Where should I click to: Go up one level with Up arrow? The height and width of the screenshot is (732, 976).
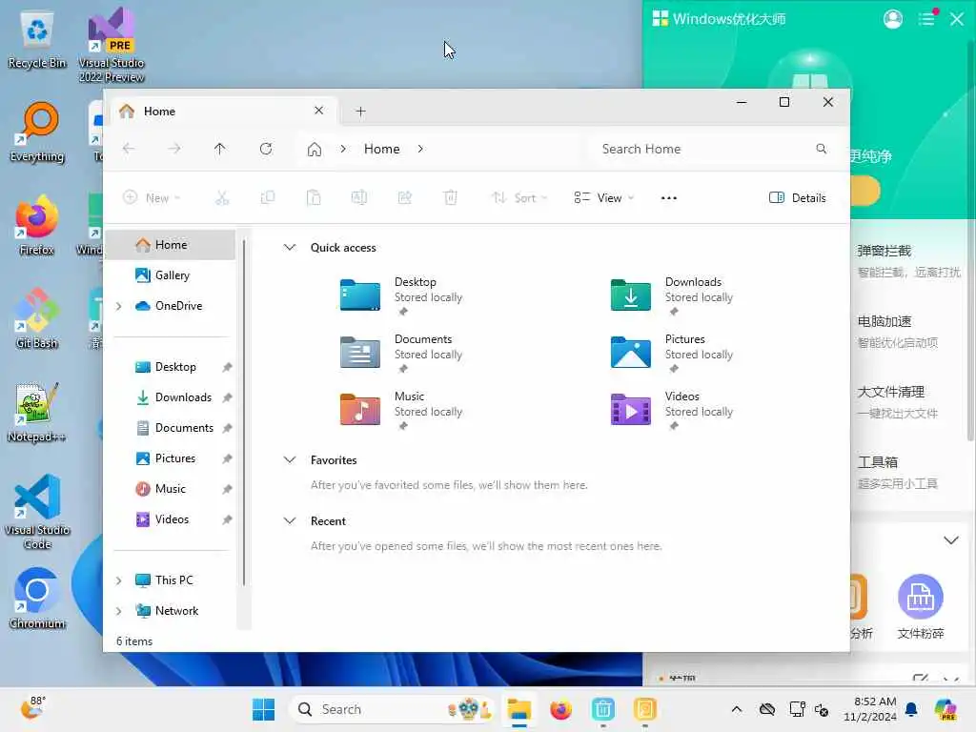pyautogui.click(x=220, y=149)
